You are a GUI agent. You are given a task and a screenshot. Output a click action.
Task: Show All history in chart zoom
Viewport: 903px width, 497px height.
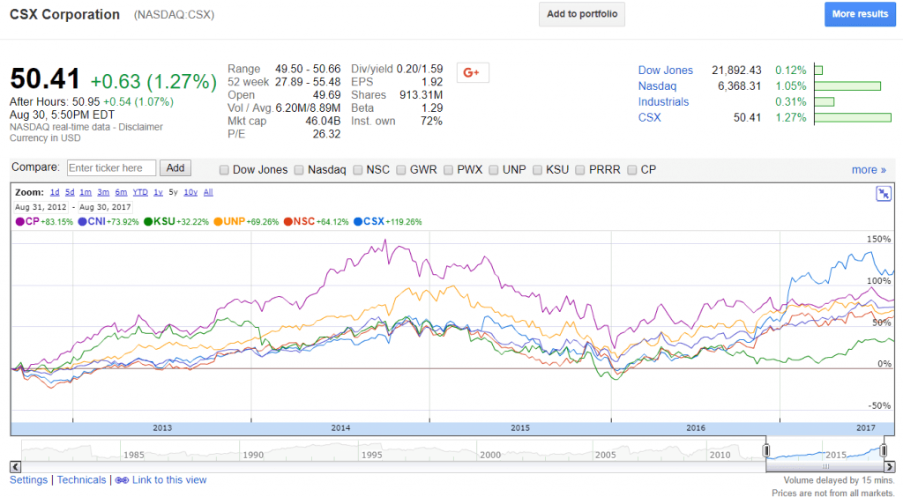(x=208, y=192)
